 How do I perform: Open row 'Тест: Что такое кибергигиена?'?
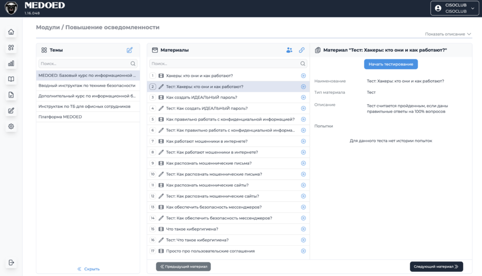tap(228, 240)
